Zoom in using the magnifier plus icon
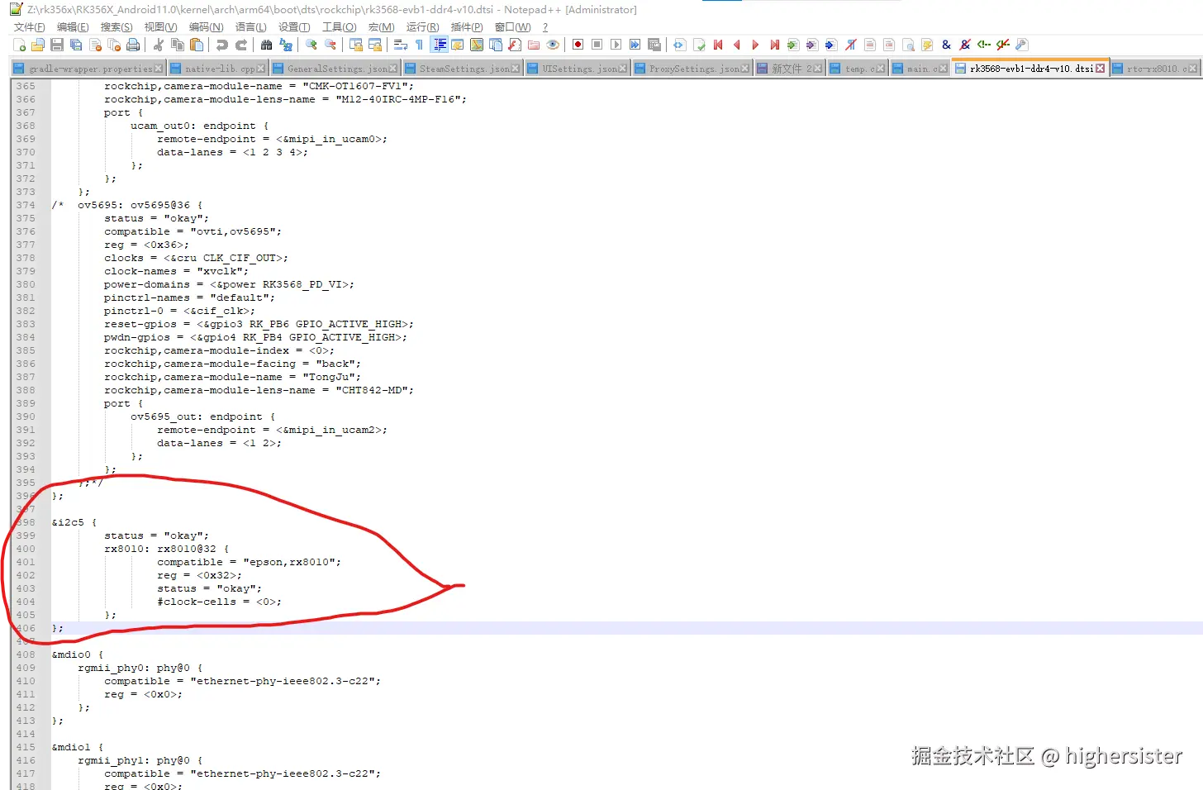The height and width of the screenshot is (790, 1203). click(311, 45)
